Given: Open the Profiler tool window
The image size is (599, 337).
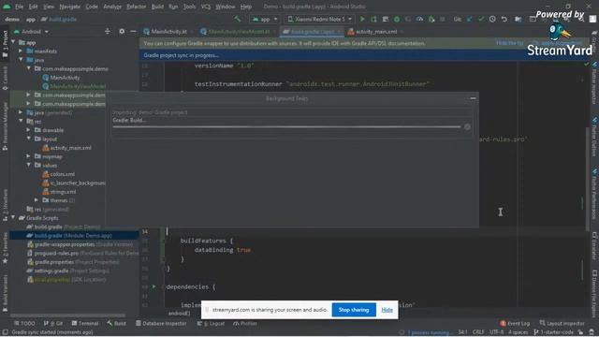Looking at the screenshot, I should click(245, 323).
